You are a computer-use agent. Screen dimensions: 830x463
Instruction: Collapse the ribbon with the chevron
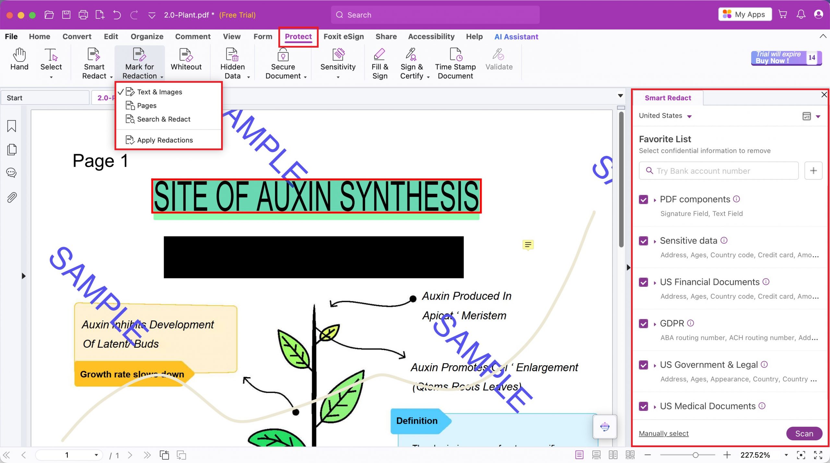(823, 36)
